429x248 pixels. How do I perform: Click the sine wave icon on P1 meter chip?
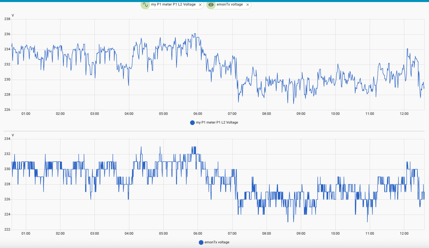click(x=145, y=5)
